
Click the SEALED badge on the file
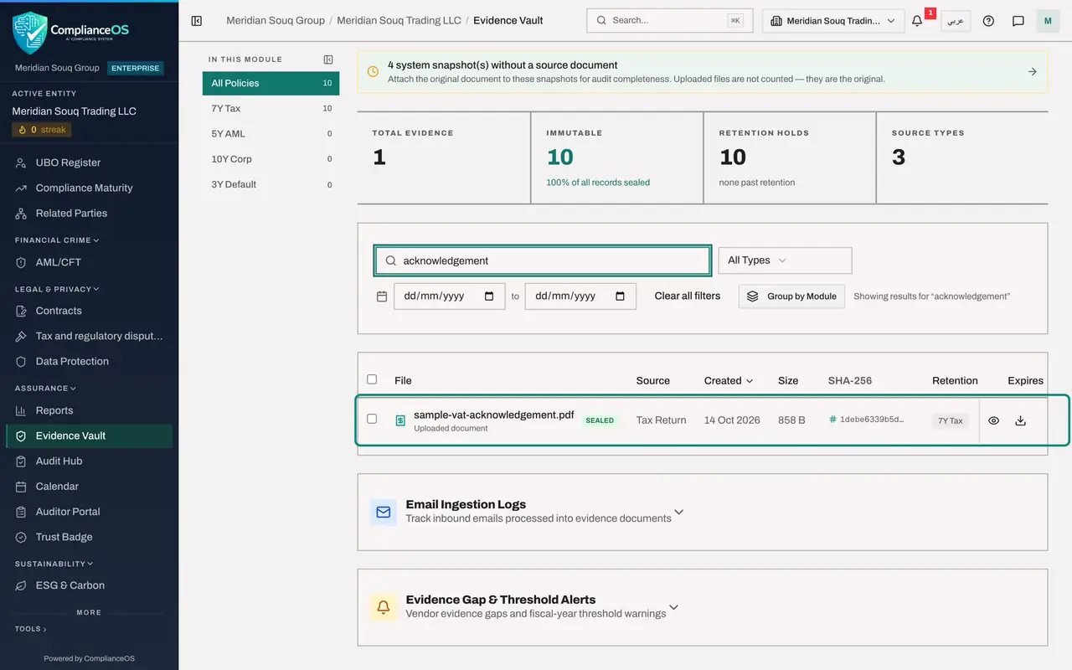[600, 420]
